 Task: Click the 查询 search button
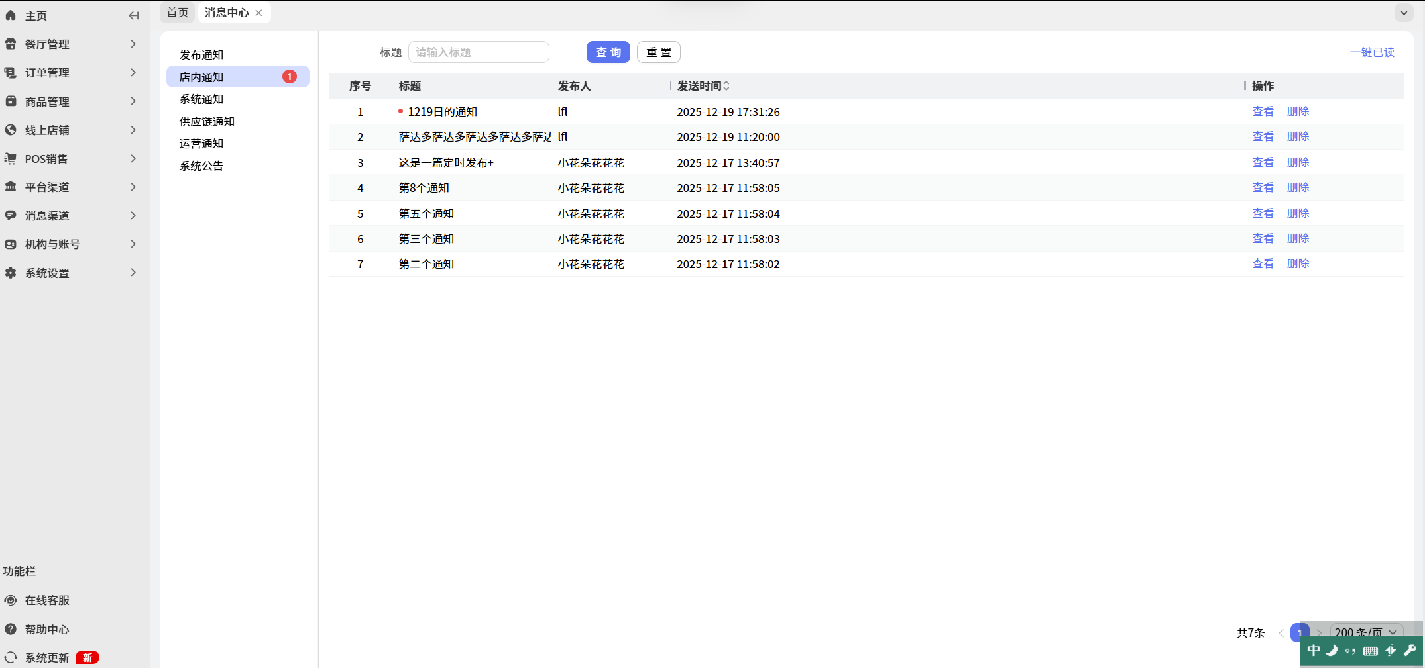click(608, 52)
